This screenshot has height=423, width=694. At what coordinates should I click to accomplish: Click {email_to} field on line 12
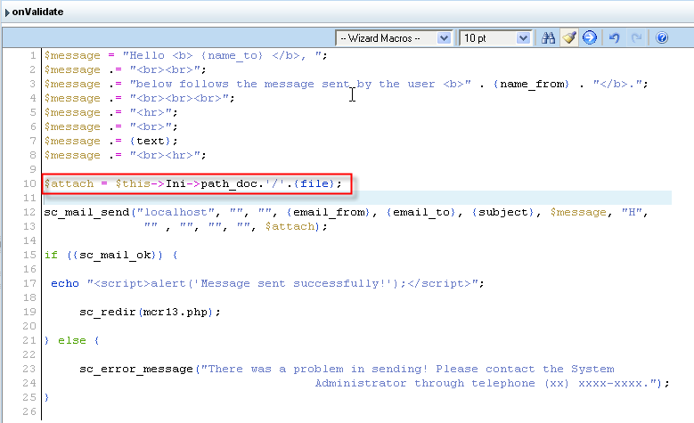(421, 212)
